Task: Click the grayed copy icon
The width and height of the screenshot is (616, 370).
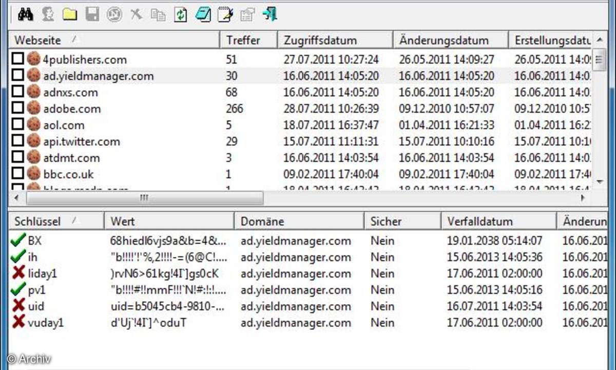Action: 158,15
